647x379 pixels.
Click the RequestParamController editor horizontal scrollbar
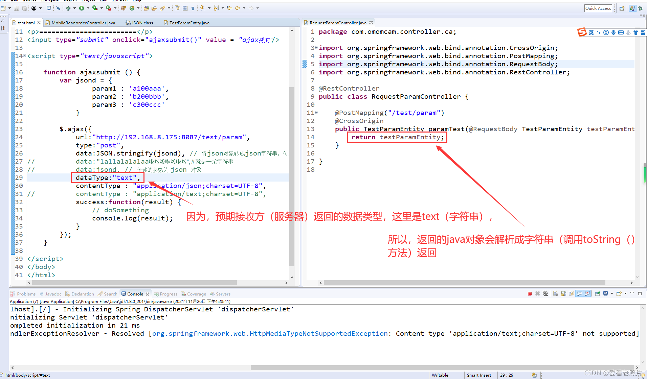point(464,283)
